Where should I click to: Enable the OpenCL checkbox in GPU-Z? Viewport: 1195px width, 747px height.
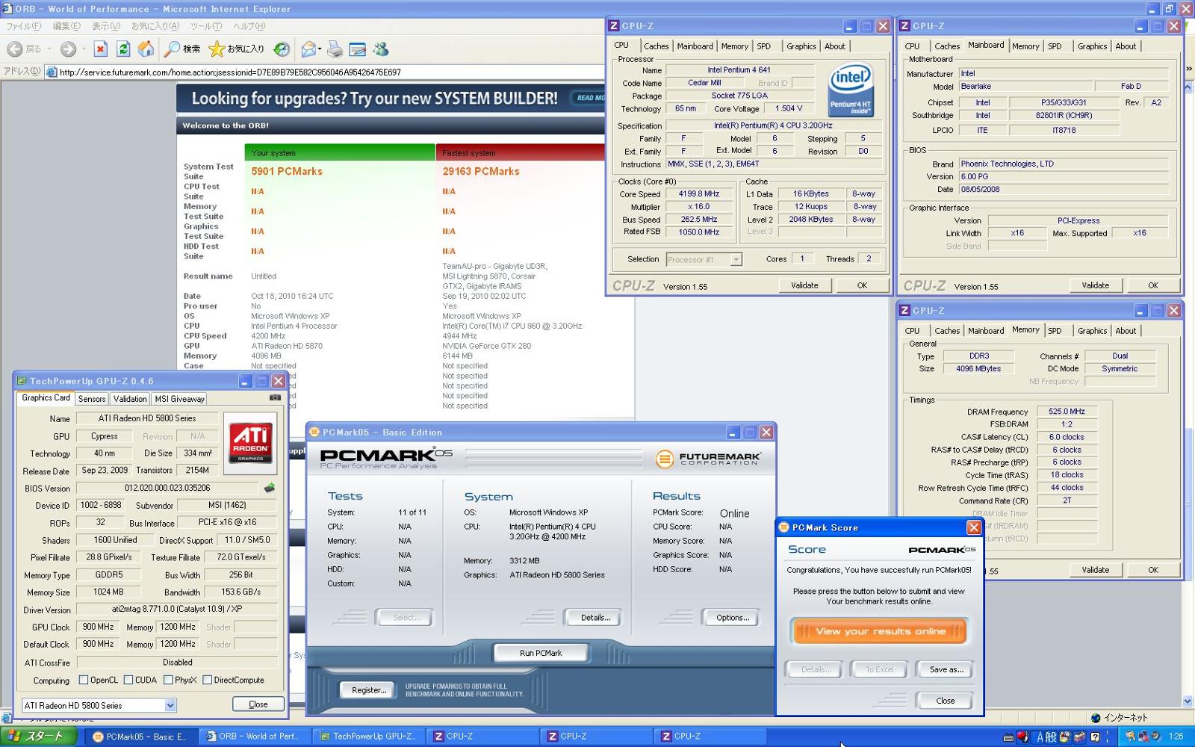pos(84,680)
